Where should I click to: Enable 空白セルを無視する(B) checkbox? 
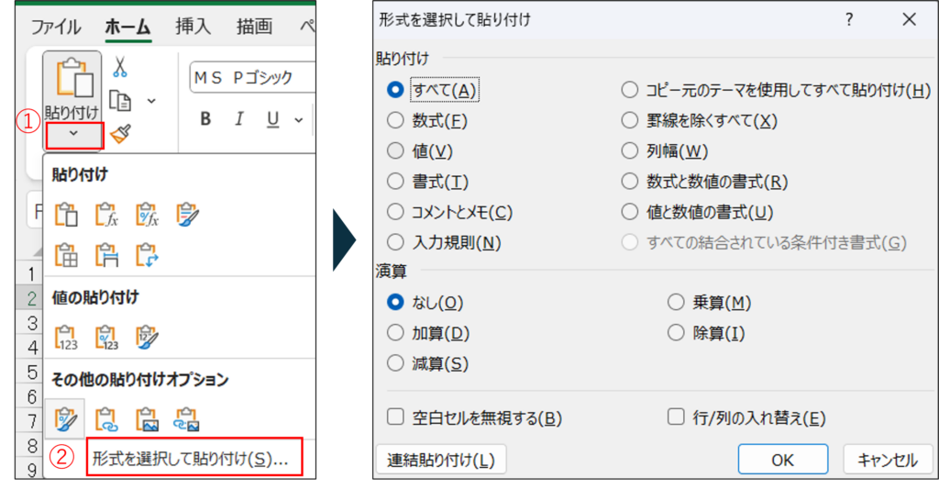coord(395,417)
